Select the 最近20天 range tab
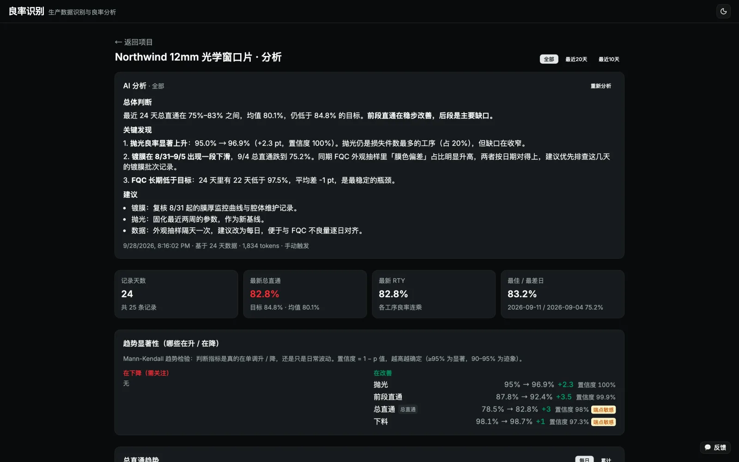Image resolution: width=739 pixels, height=462 pixels. click(x=576, y=59)
